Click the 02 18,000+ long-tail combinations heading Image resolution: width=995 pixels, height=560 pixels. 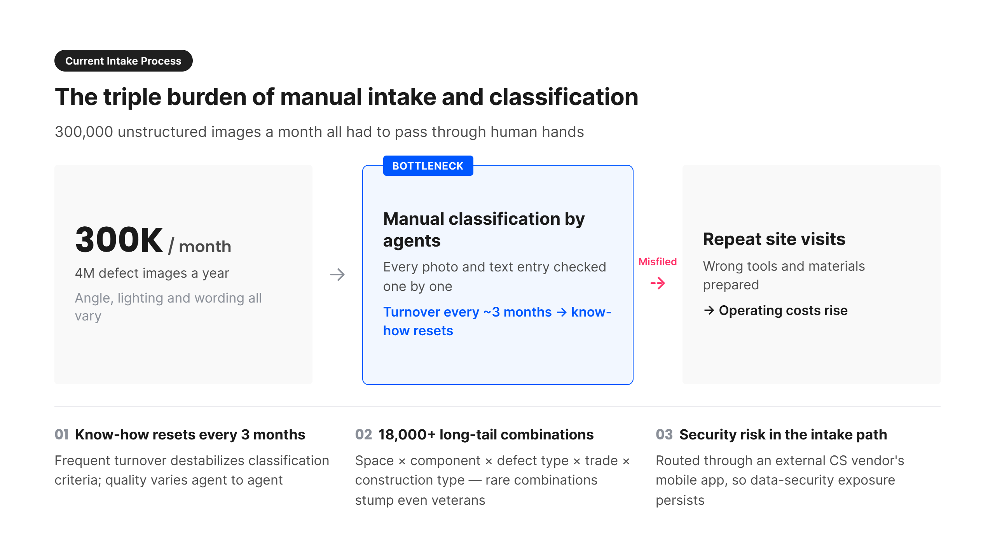474,434
